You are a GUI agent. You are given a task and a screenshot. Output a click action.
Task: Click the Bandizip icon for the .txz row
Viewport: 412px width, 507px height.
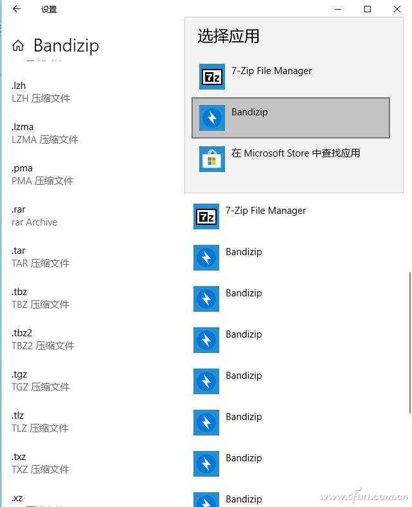tap(206, 464)
